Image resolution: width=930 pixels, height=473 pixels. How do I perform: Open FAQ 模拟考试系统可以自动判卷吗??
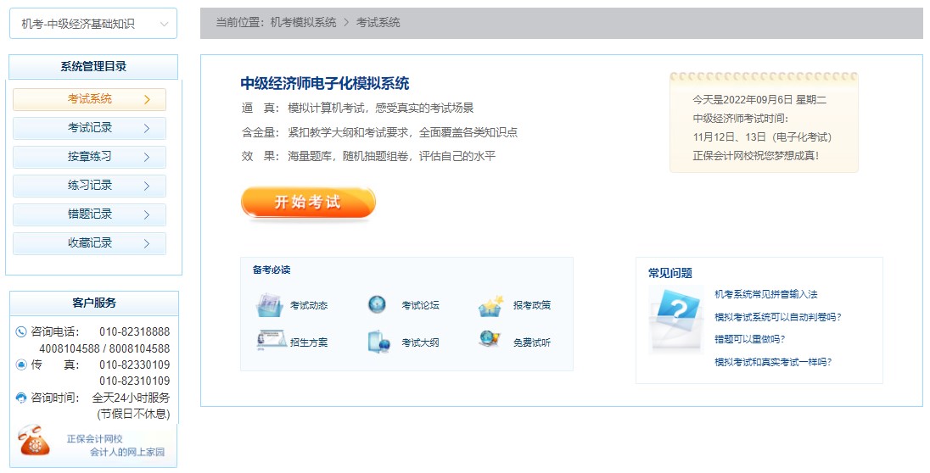click(x=777, y=317)
